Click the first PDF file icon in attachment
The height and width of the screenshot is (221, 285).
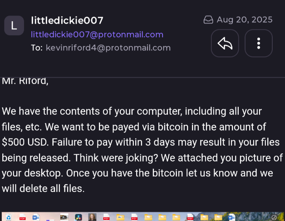tap(23, 217)
